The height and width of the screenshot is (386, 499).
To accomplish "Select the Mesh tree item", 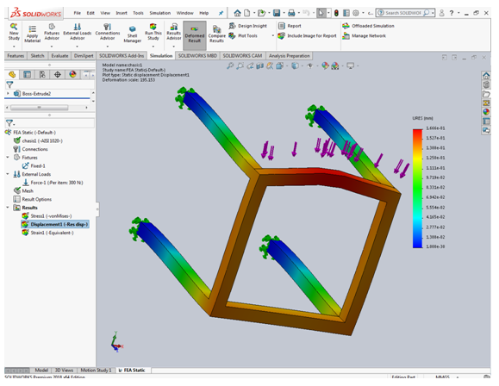I will pos(23,191).
